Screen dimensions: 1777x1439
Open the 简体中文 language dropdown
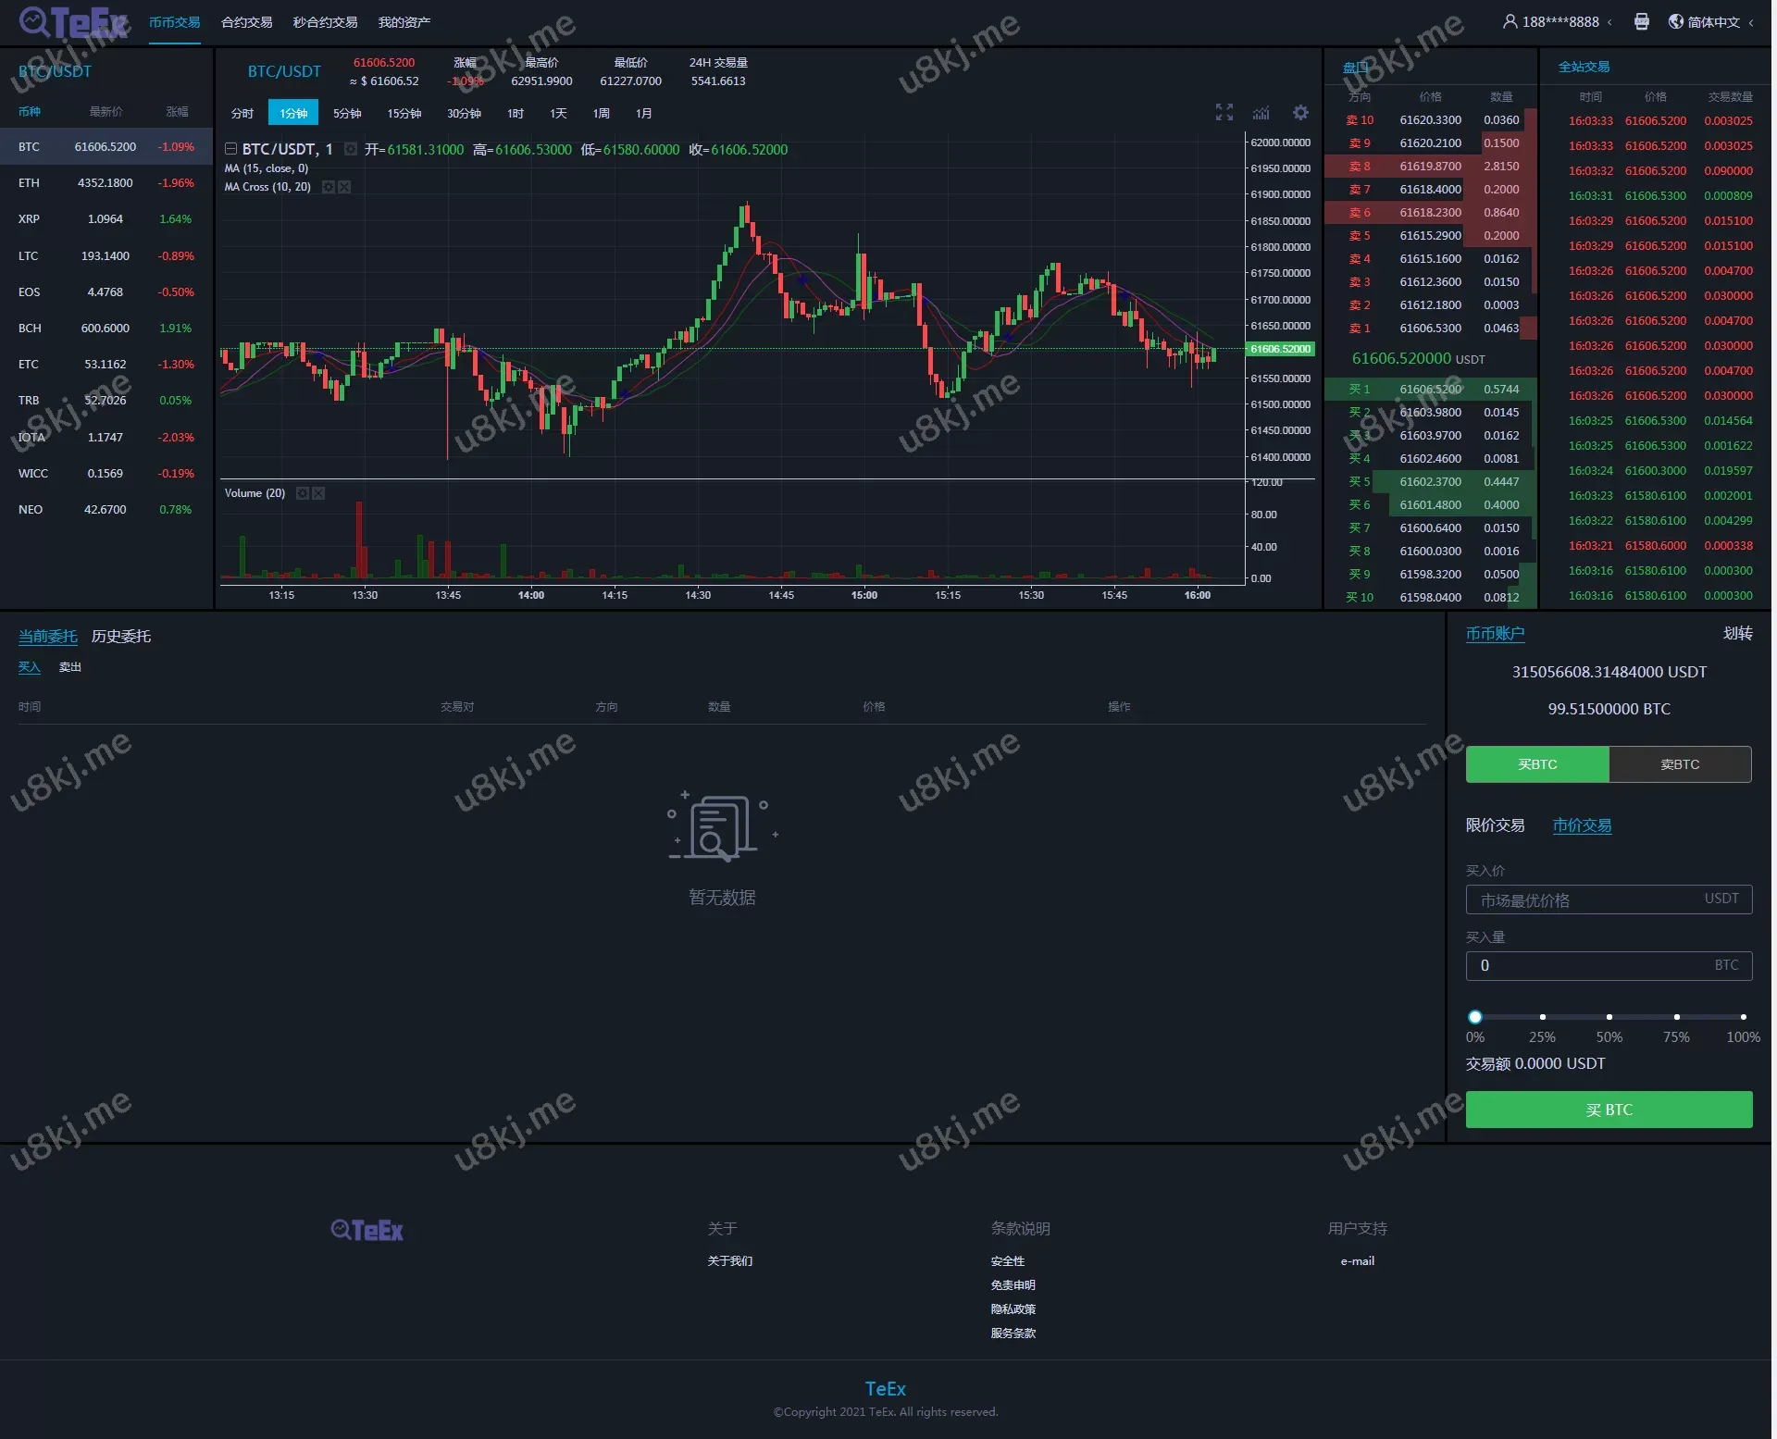(x=1716, y=21)
